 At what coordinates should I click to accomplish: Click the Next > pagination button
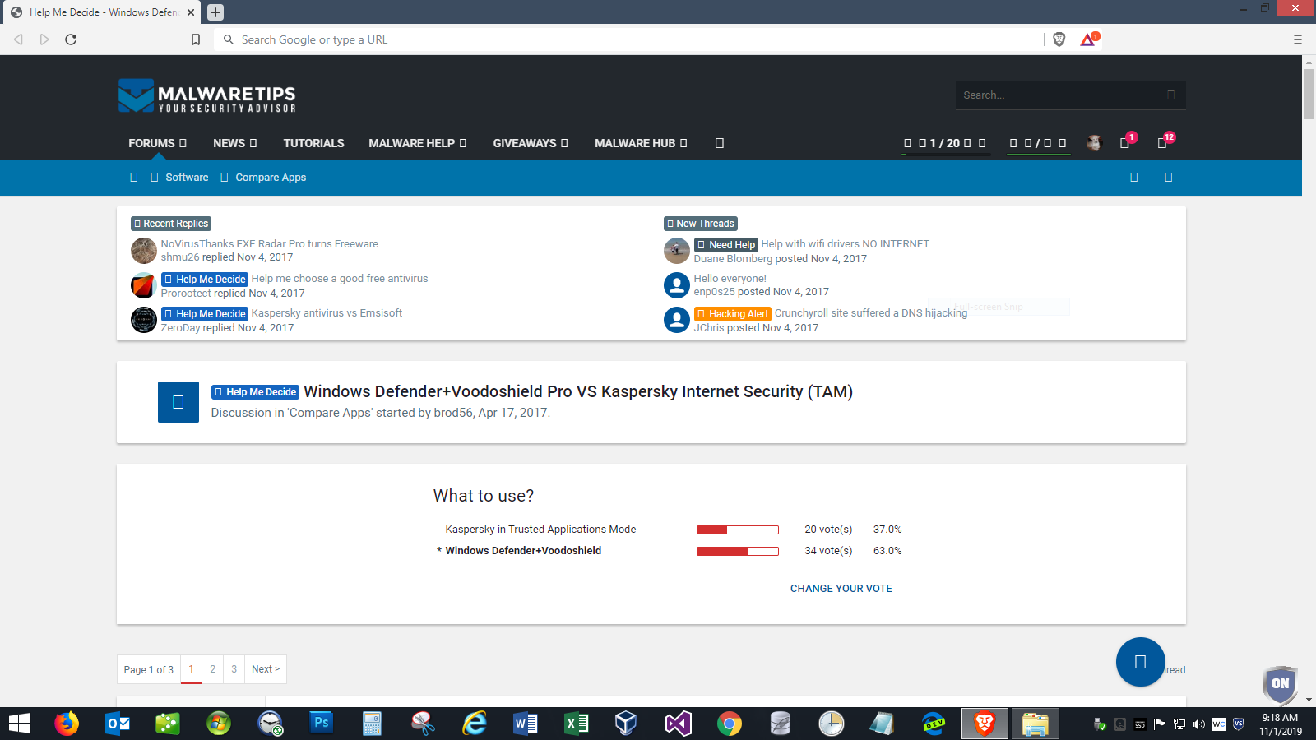click(x=266, y=669)
